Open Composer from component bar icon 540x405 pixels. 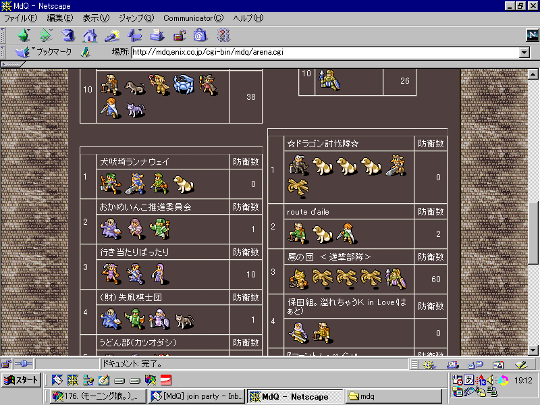[521, 364]
